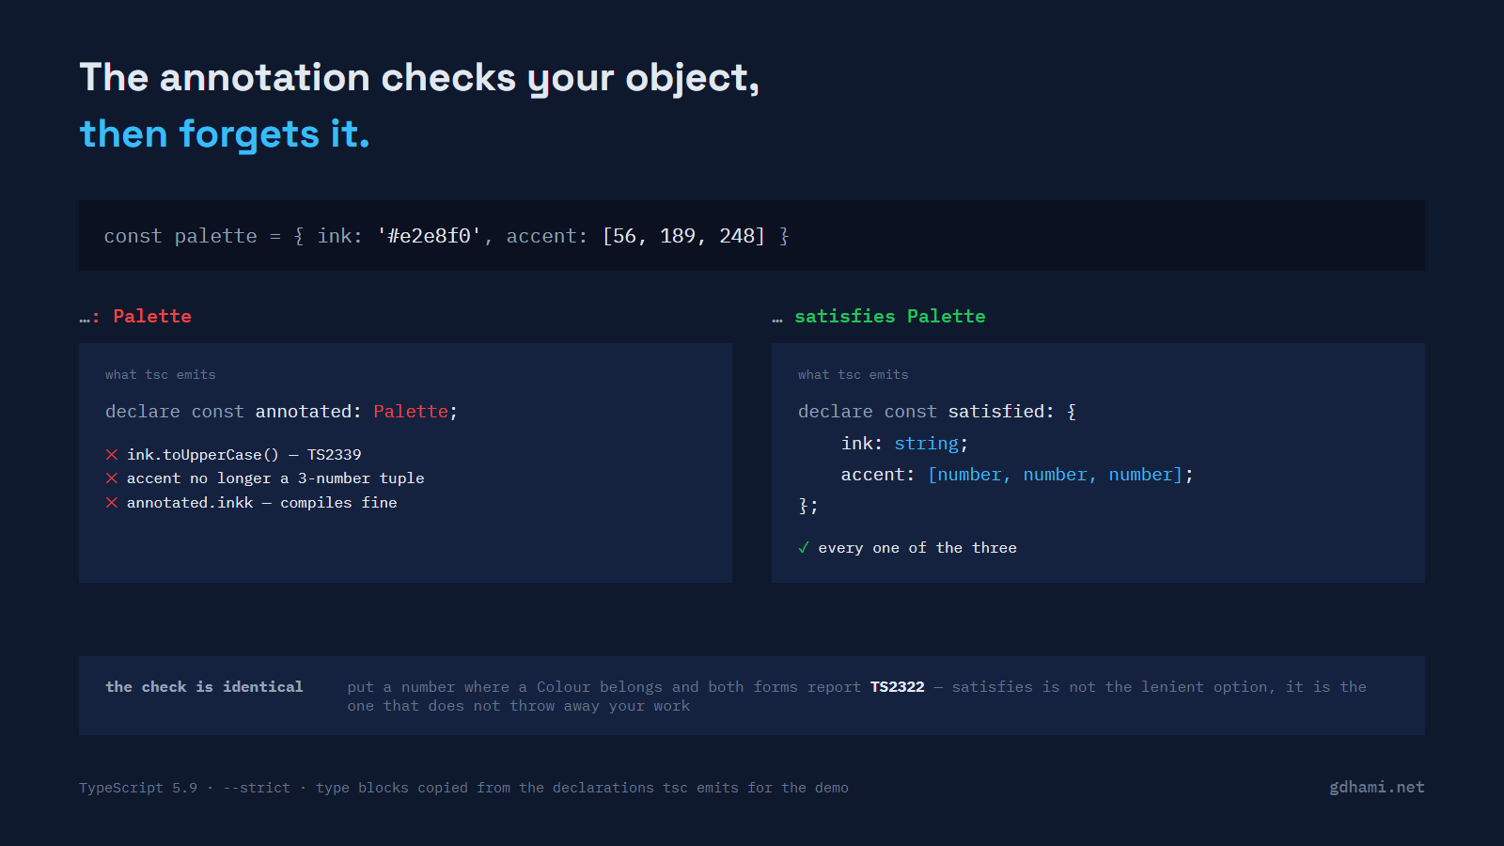Select the heading 'The annotation checks your object,'

point(419,78)
